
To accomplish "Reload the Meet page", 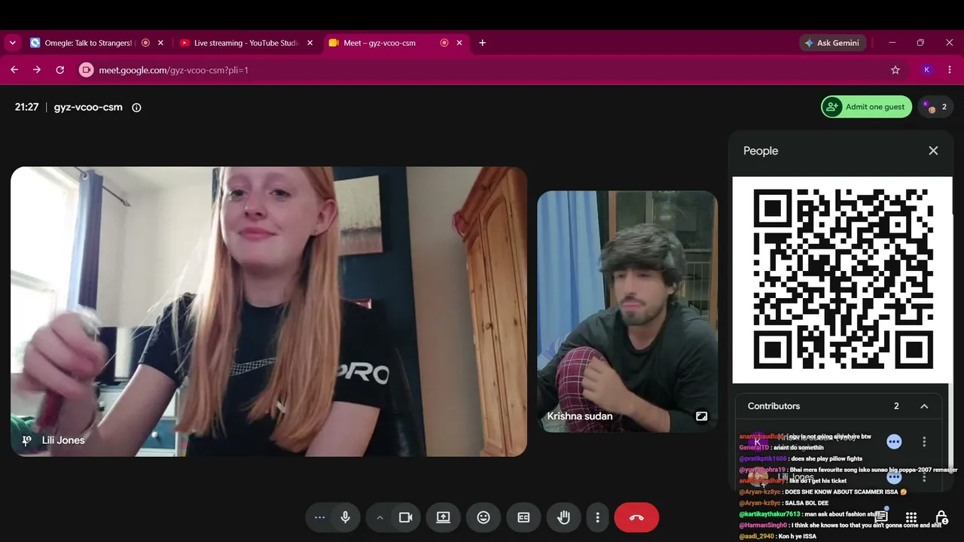I will pos(60,70).
